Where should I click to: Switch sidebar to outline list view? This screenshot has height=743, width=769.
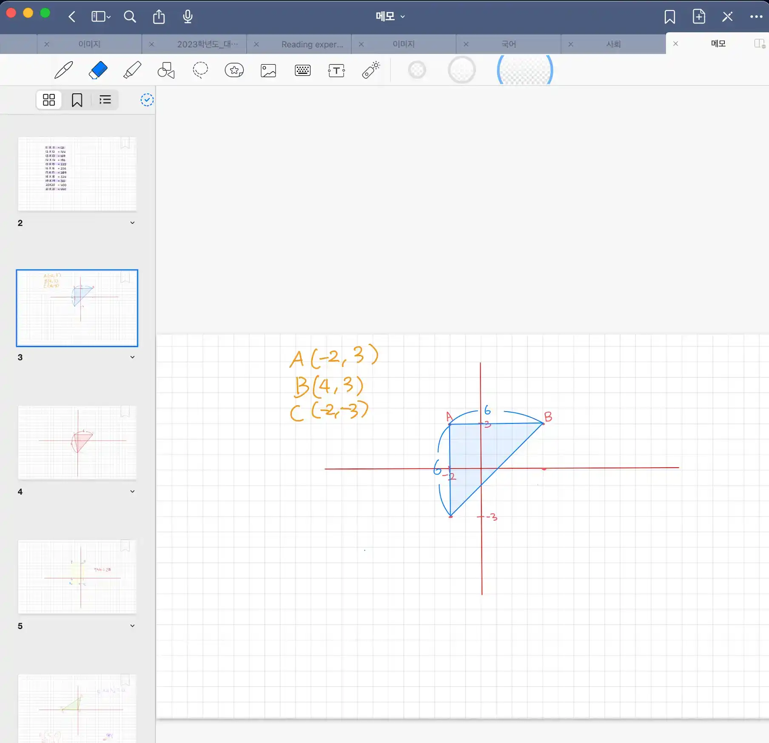[x=105, y=100]
